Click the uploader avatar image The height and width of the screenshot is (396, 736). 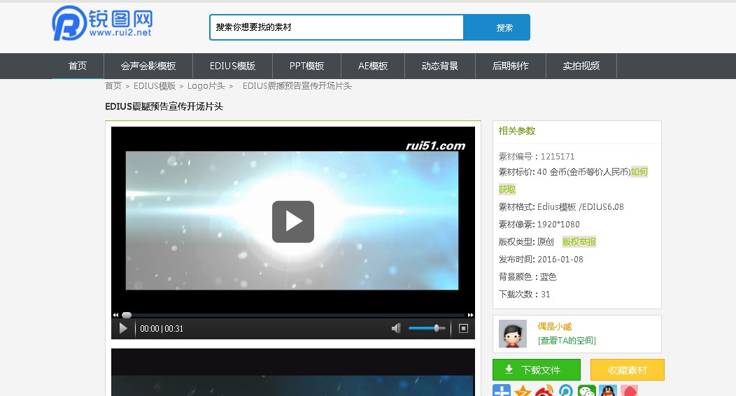pyautogui.click(x=513, y=334)
